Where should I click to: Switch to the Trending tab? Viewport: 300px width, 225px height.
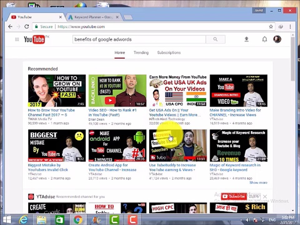(141, 52)
